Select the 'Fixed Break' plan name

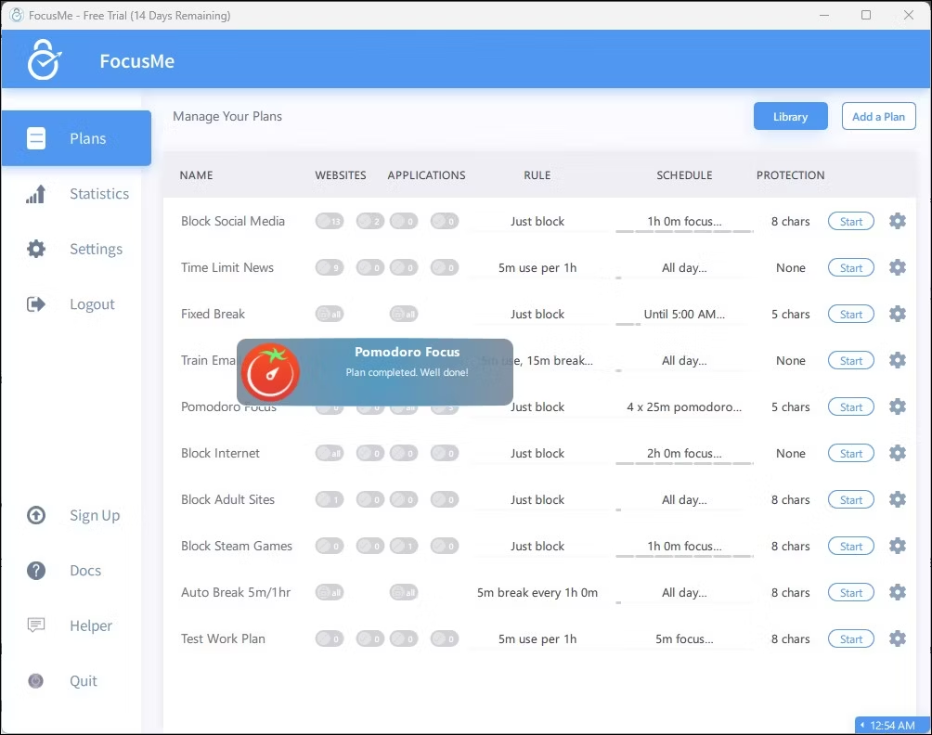coord(213,314)
